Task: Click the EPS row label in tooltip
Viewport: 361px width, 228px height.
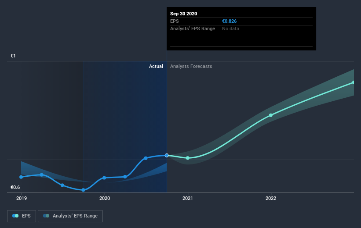Action: pyautogui.click(x=174, y=21)
